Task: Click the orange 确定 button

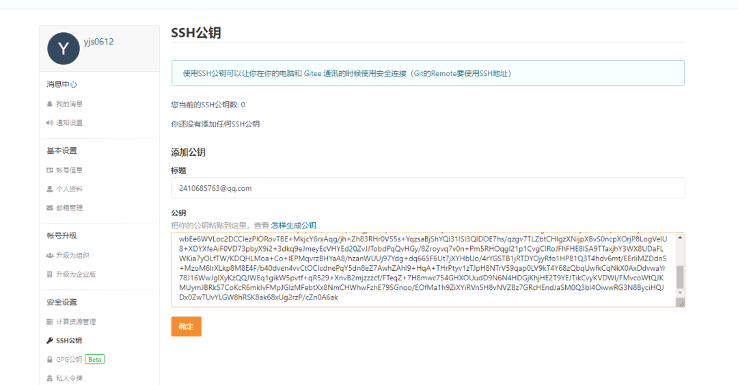Action: (187, 327)
